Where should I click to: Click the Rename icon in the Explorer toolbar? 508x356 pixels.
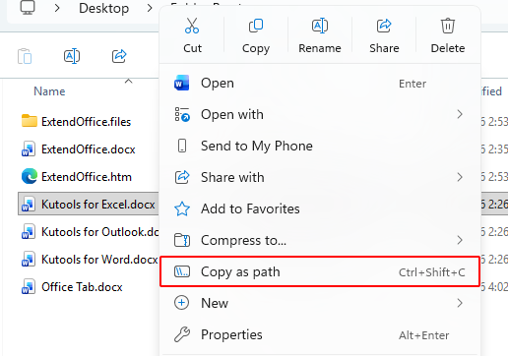tap(72, 56)
